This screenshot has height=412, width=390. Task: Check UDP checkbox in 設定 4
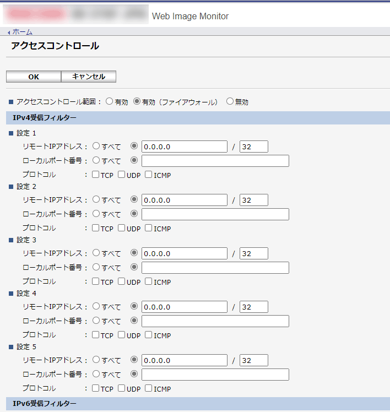click(x=122, y=335)
